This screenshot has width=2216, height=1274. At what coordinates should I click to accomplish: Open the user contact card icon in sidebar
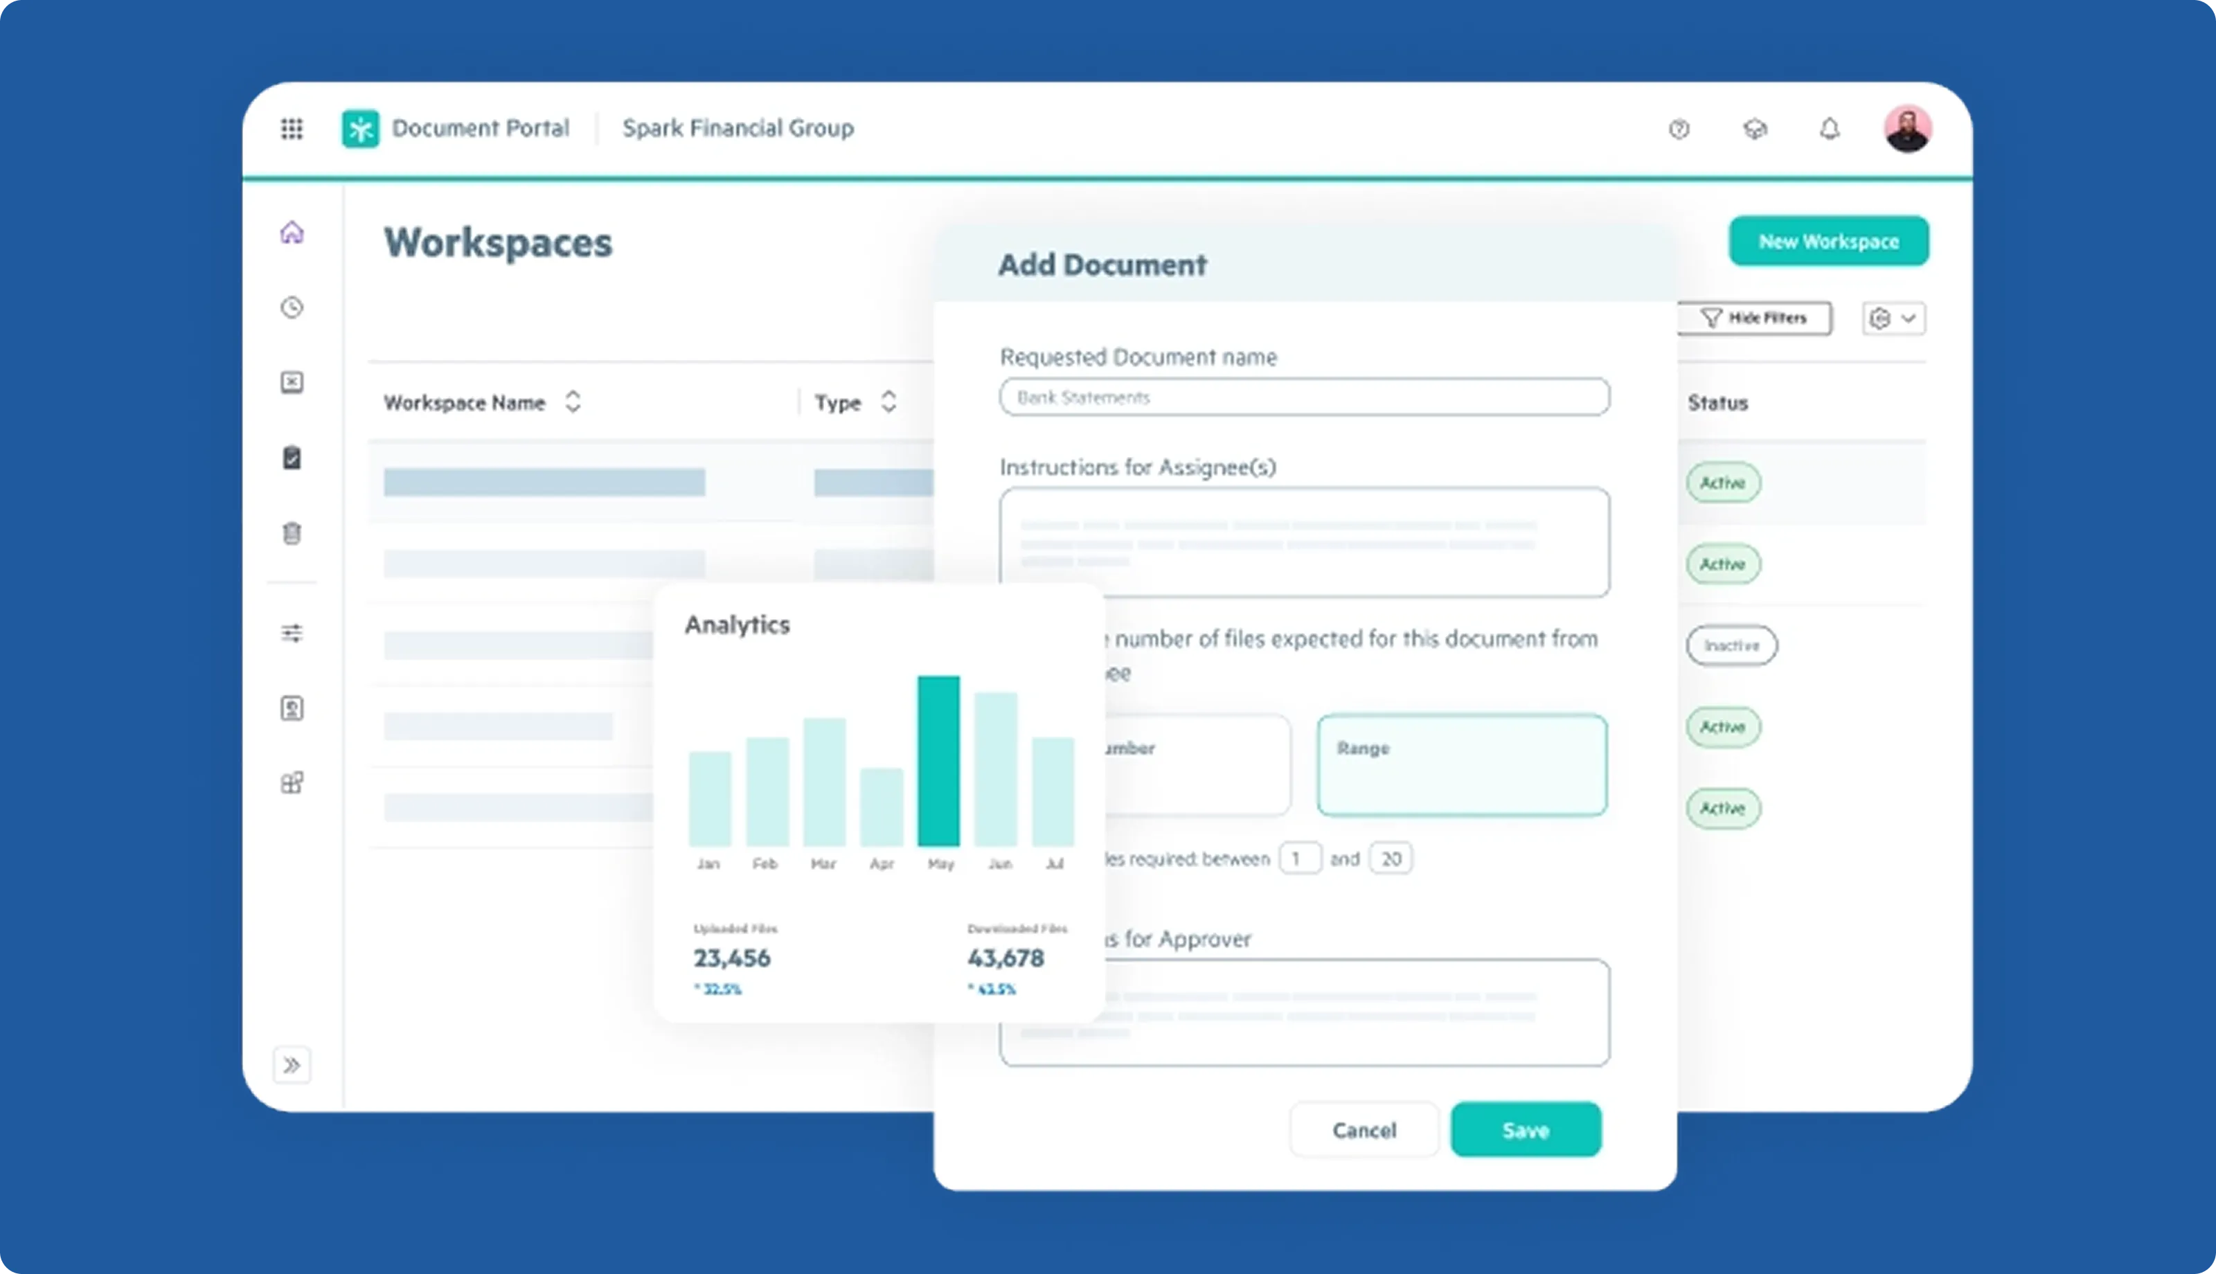(292, 707)
